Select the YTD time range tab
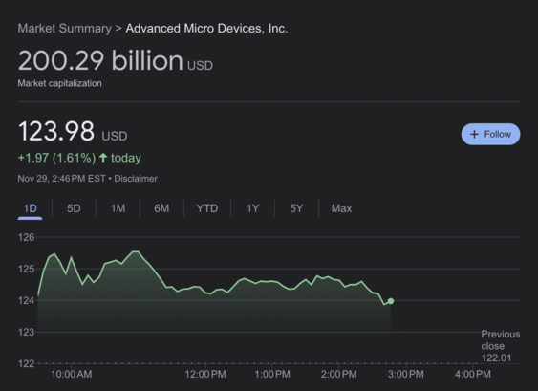This screenshot has height=391, width=538. (207, 208)
